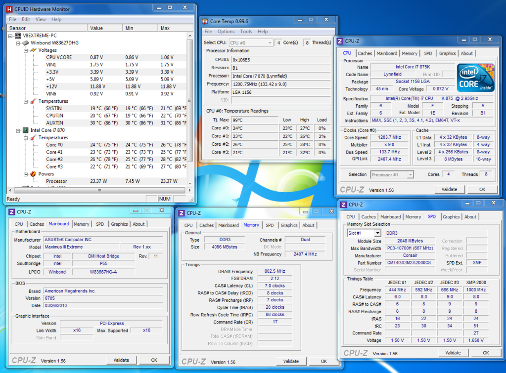
Task: Click the Core Temp title bar icon
Action: click(x=204, y=21)
